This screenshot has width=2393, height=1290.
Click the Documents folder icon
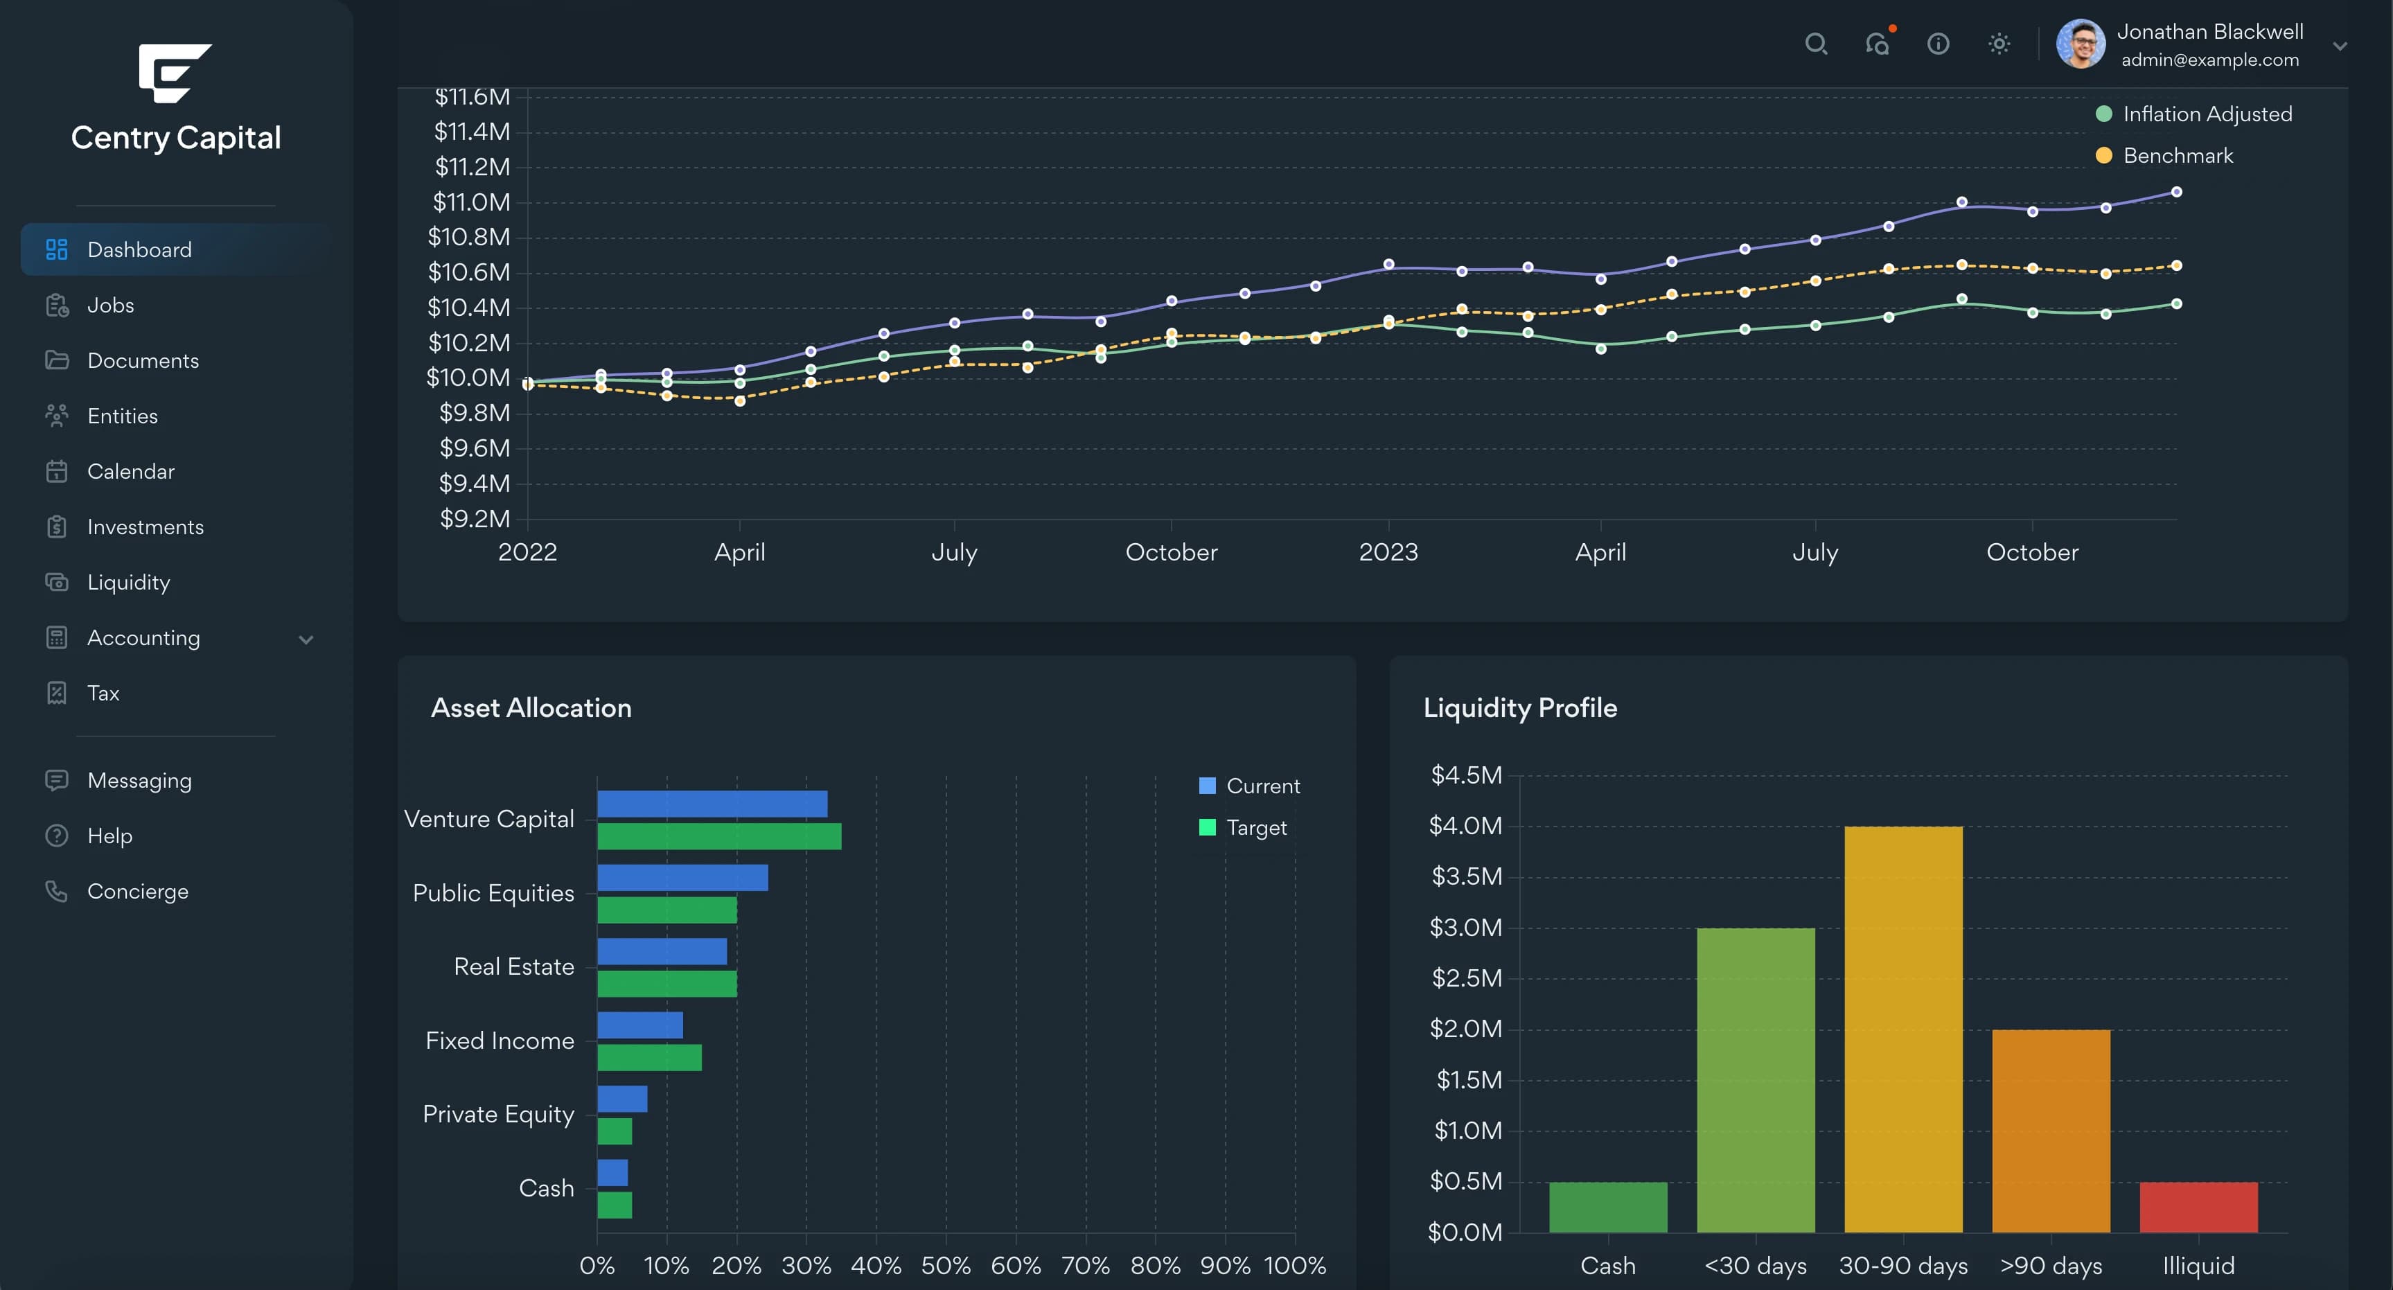[57, 360]
